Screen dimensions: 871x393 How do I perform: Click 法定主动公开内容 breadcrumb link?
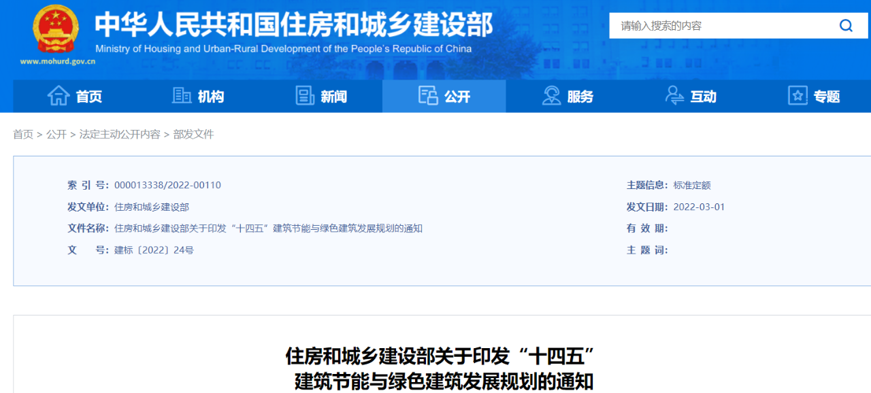point(120,135)
